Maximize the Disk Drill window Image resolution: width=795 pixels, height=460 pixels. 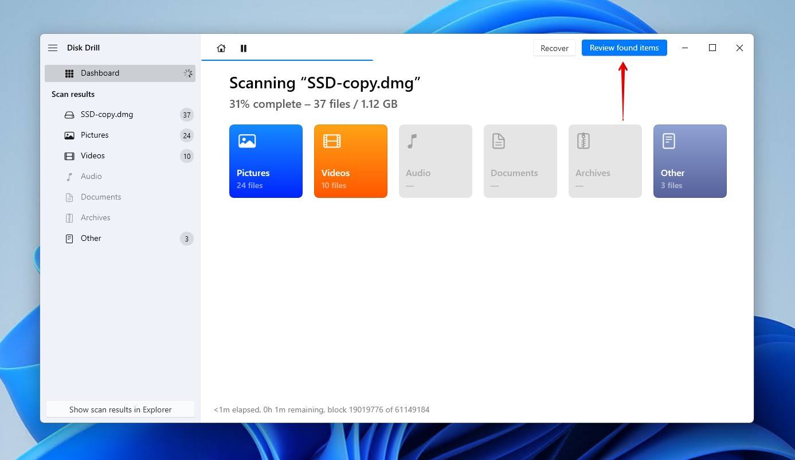[712, 48]
